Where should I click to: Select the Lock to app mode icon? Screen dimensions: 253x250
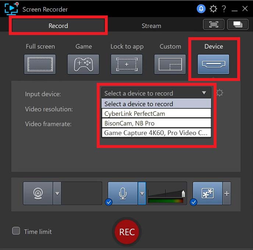(x=126, y=64)
